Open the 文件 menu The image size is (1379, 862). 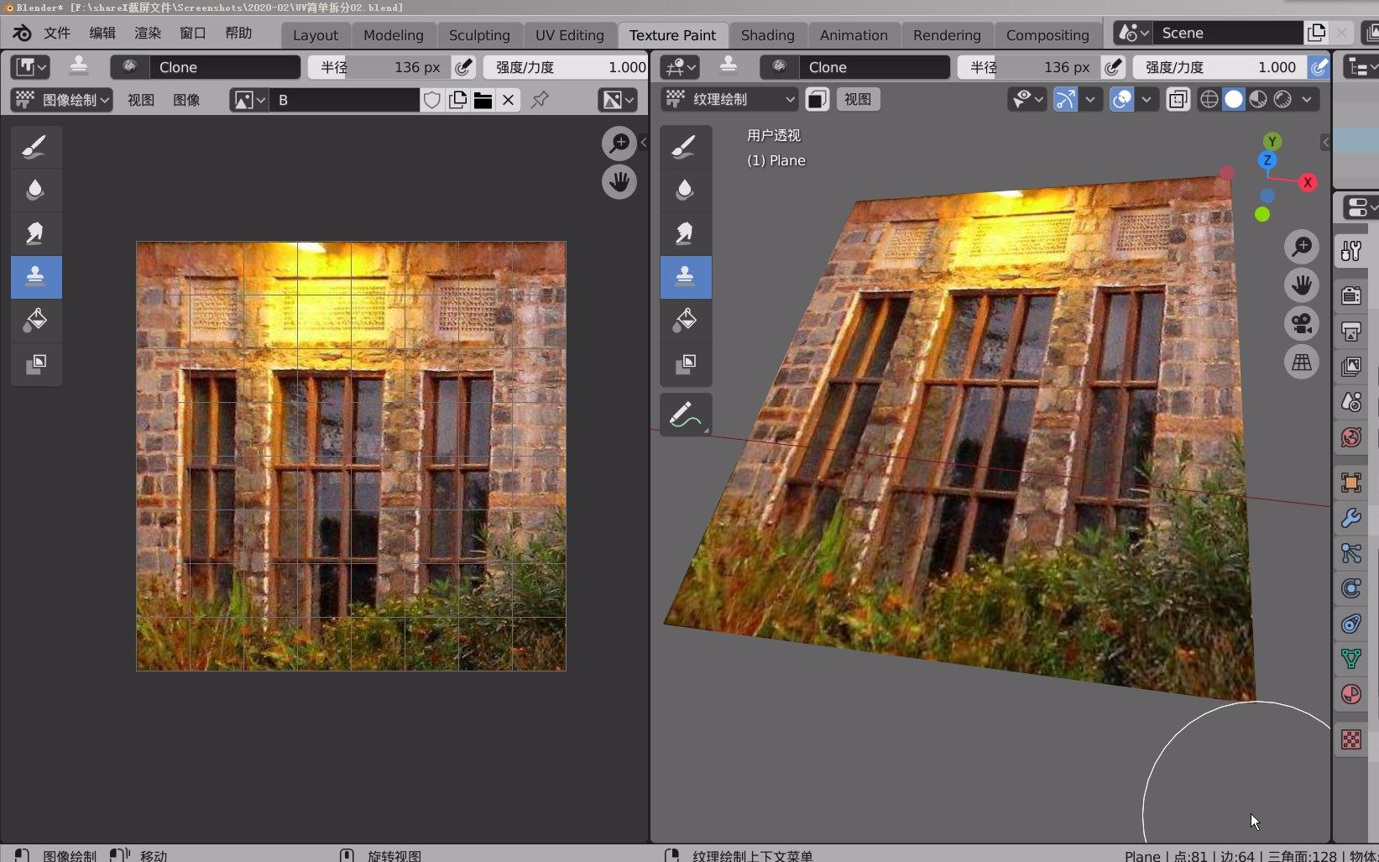click(57, 33)
